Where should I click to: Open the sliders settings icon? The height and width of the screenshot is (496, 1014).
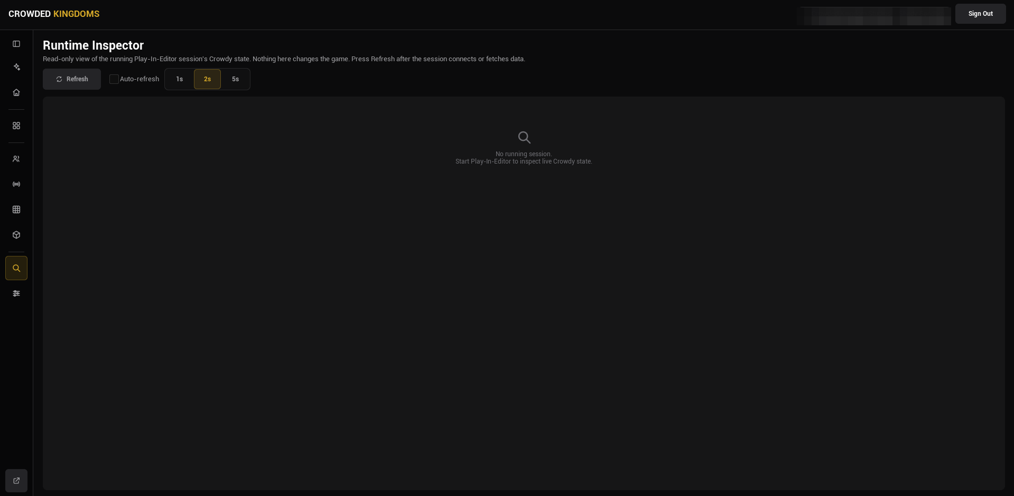(x=16, y=293)
